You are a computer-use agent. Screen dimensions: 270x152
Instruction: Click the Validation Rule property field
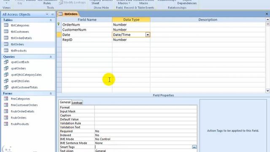pyautogui.click(x=146, y=123)
